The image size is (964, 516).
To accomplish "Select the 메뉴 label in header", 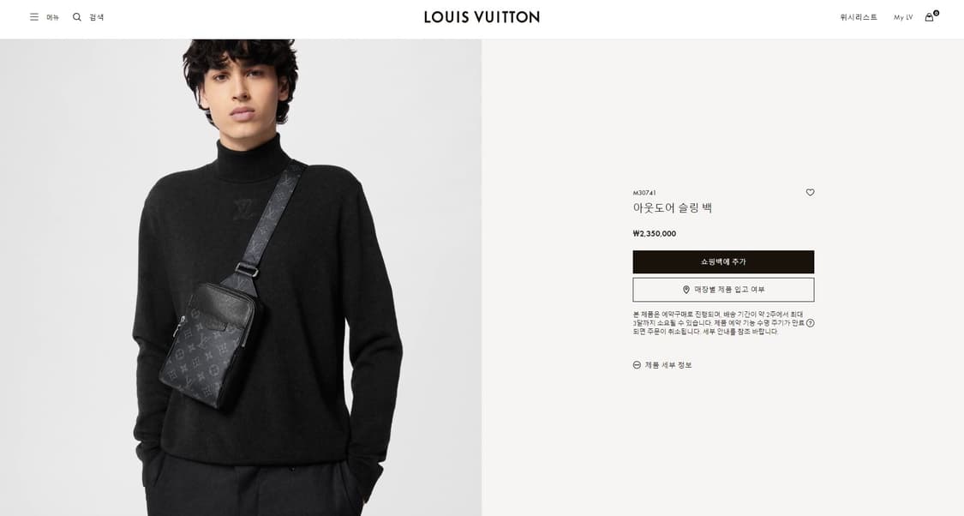I will click(53, 17).
